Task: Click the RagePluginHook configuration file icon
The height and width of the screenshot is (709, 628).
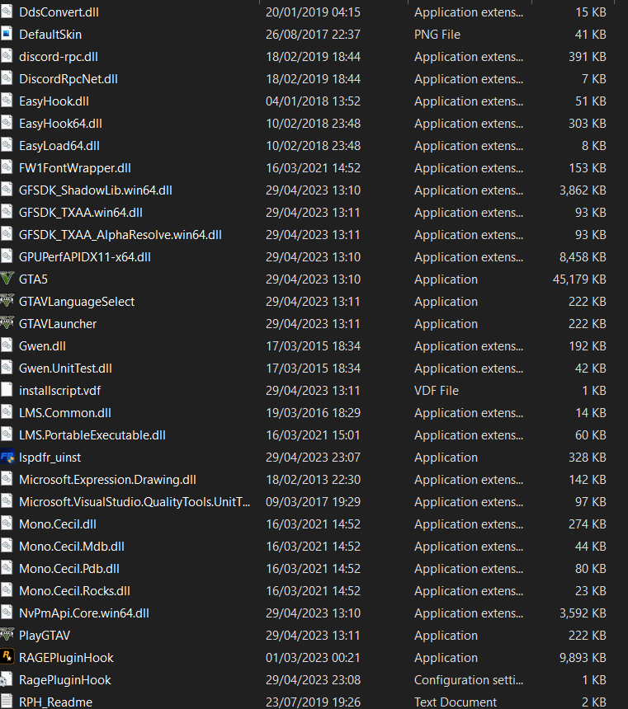Action: point(7,679)
